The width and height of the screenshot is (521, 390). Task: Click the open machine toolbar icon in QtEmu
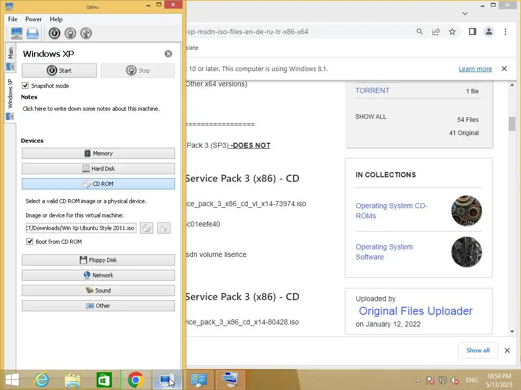click(x=33, y=33)
